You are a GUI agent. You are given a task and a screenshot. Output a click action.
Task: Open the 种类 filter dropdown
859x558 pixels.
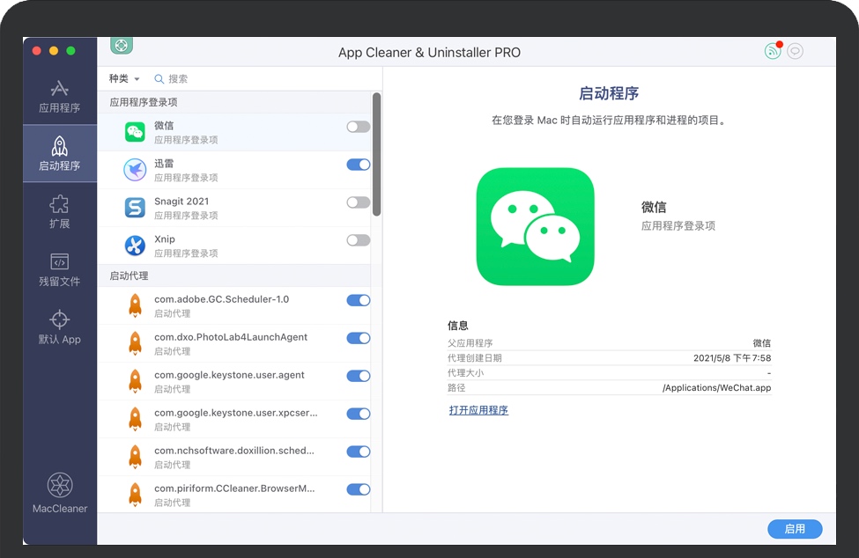[124, 79]
